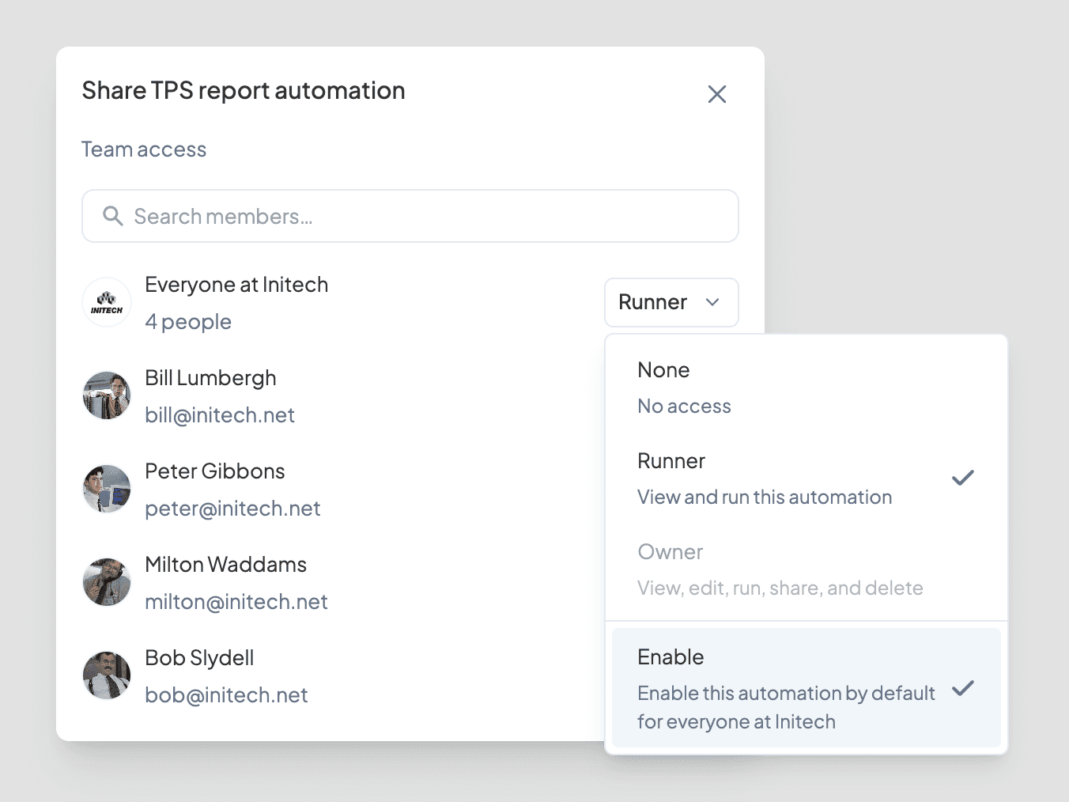Click the 4 people count text
This screenshot has width=1069, height=802.
188,322
